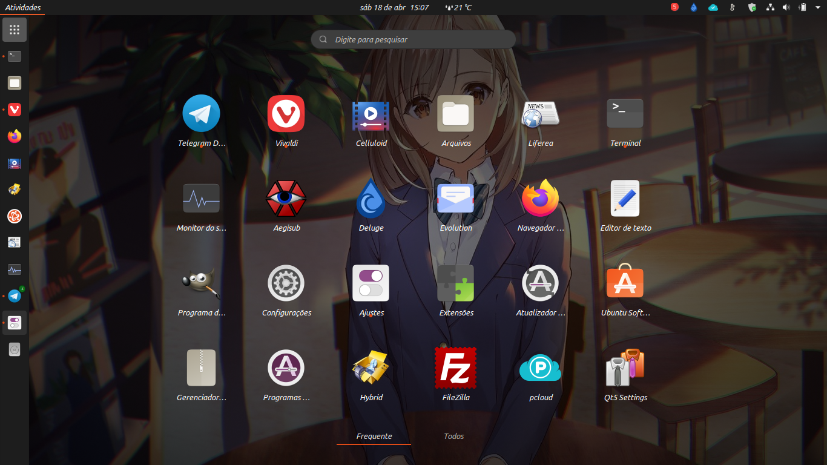
Task: Open Deluge torrent client from the app grid
Action: click(371, 199)
